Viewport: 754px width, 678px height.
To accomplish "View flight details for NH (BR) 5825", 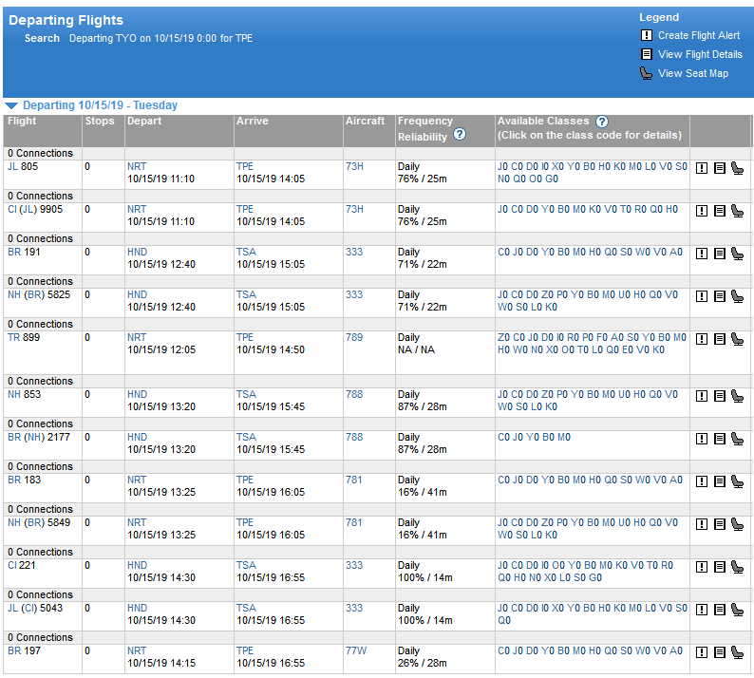I will [720, 296].
